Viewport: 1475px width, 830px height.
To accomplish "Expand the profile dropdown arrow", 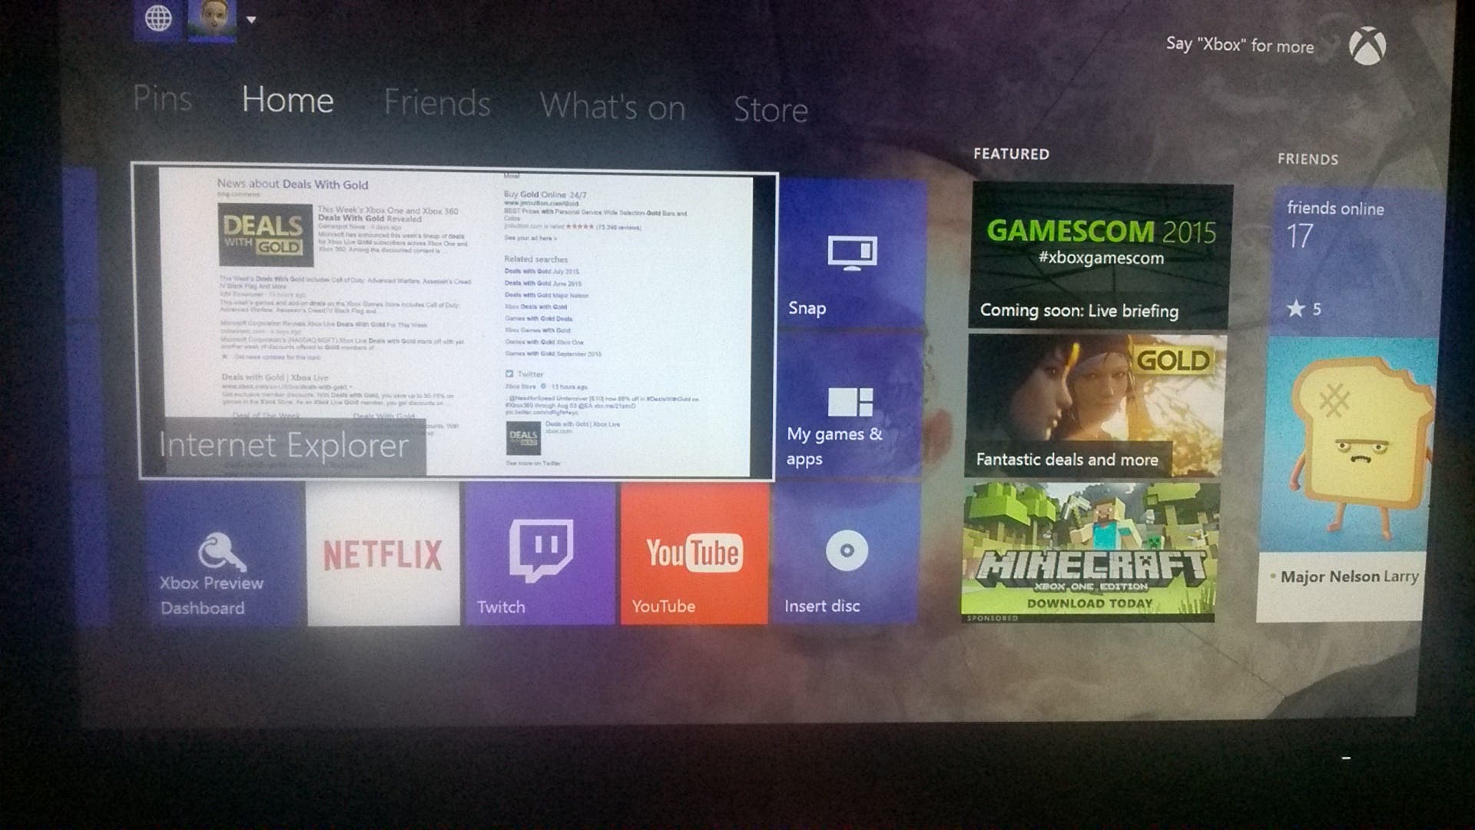I will pos(251,20).
